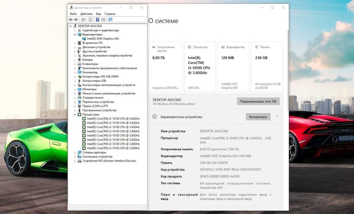Open the Вид menu
This screenshot has height=214, width=354.
(98, 14)
